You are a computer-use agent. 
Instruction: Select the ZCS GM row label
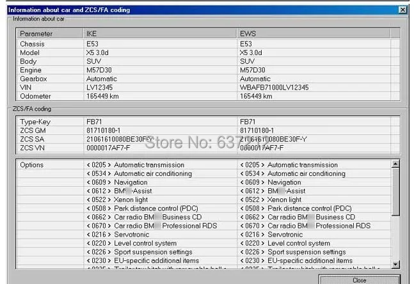coord(33,130)
